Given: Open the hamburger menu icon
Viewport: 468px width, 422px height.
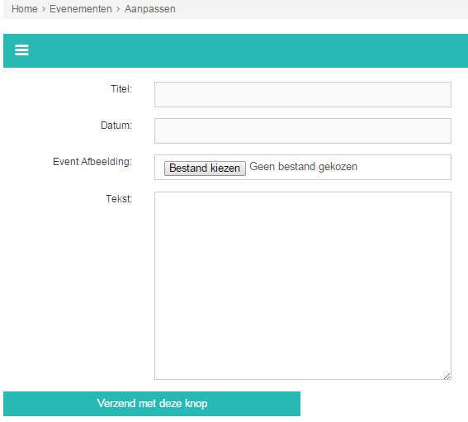Looking at the screenshot, I should point(21,50).
